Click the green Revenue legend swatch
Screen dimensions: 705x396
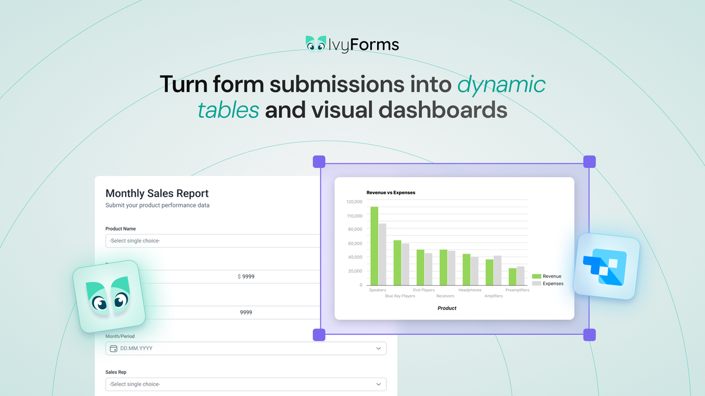[536, 276]
